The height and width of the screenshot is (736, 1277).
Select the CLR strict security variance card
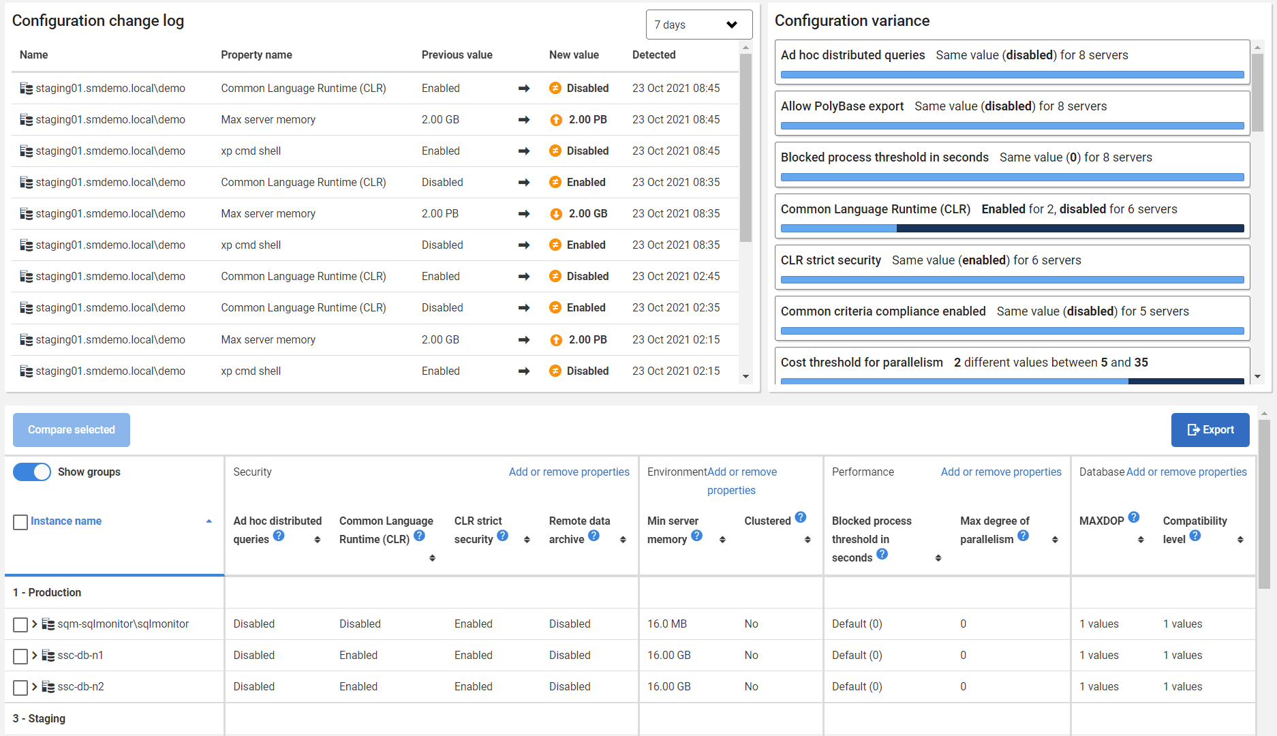pyautogui.click(x=1013, y=267)
